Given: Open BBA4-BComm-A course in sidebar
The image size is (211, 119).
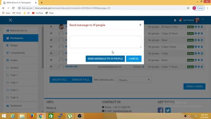Looking at the screenshot, I should tap(20, 31).
